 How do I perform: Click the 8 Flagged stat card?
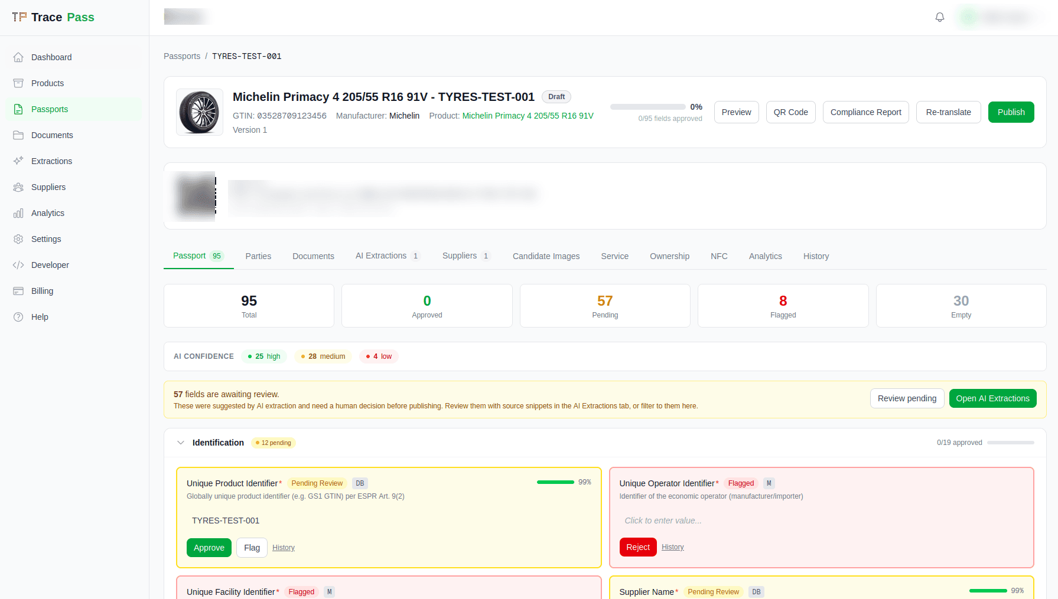point(783,306)
